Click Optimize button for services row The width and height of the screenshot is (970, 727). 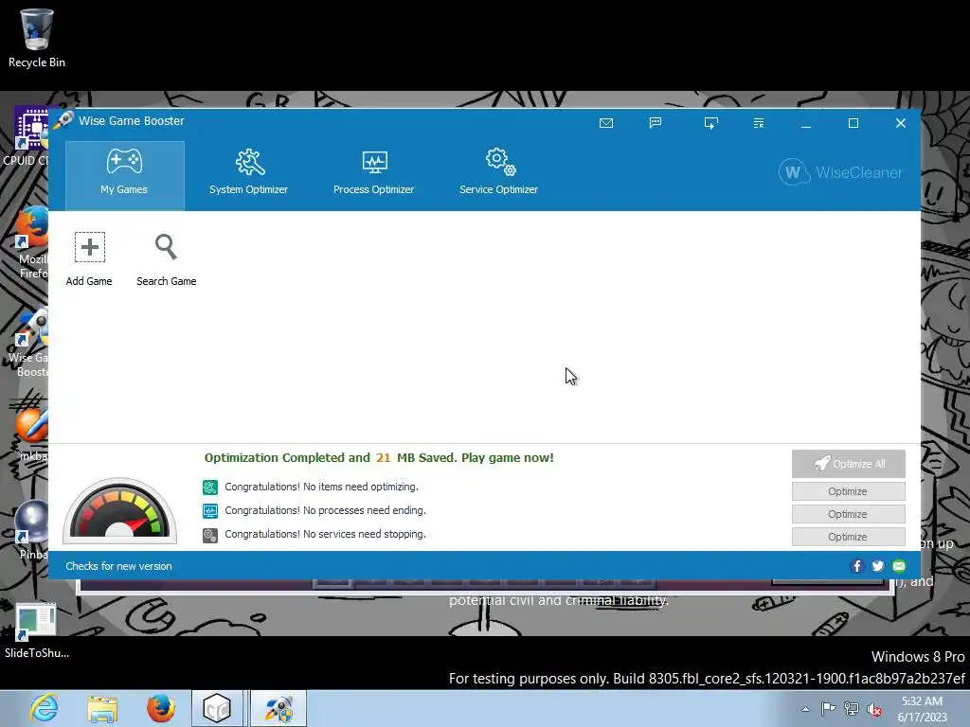tap(848, 537)
